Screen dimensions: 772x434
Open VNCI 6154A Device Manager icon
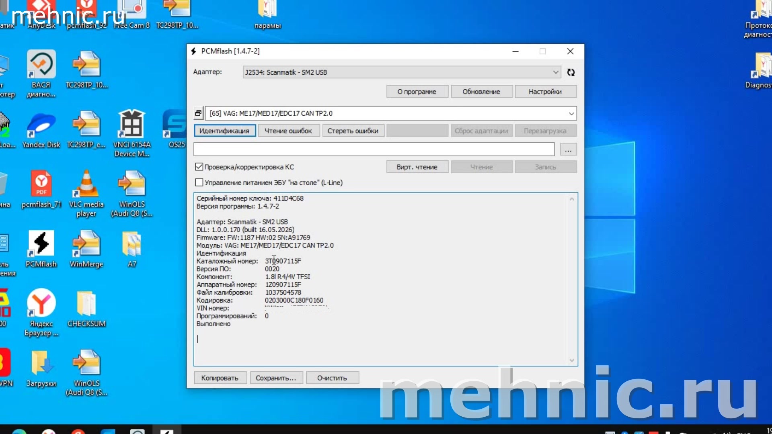click(x=132, y=134)
